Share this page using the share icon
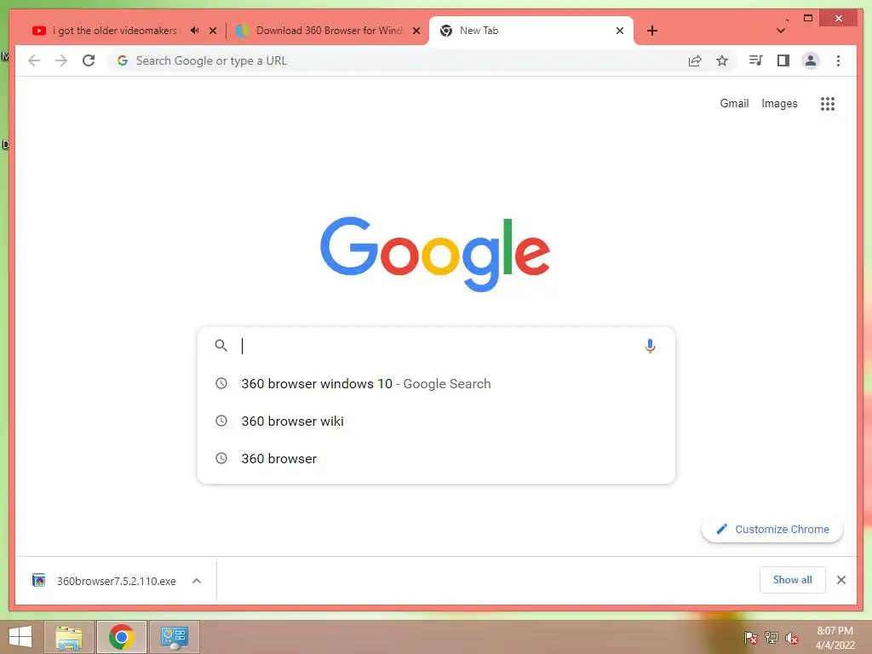 point(695,60)
